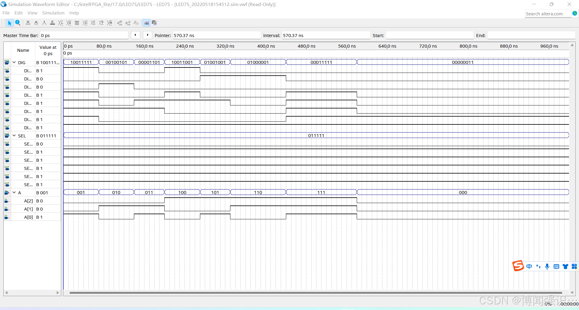Select the DIG bus name
The image size is (579, 310).
coord(22,63)
